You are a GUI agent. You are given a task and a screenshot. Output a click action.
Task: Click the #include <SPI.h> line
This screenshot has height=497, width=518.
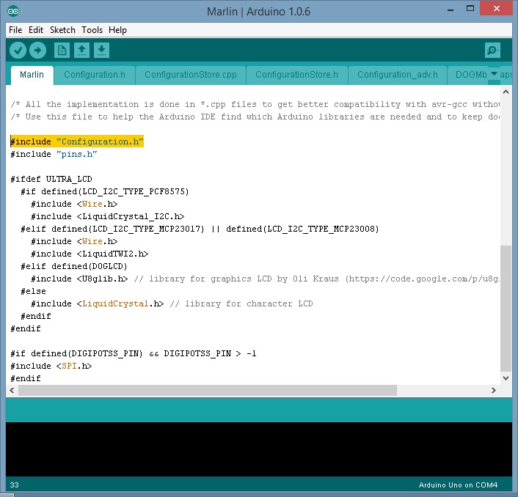pyautogui.click(x=51, y=367)
